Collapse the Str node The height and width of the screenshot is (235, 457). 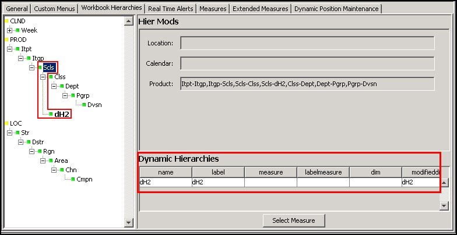(x=10, y=133)
